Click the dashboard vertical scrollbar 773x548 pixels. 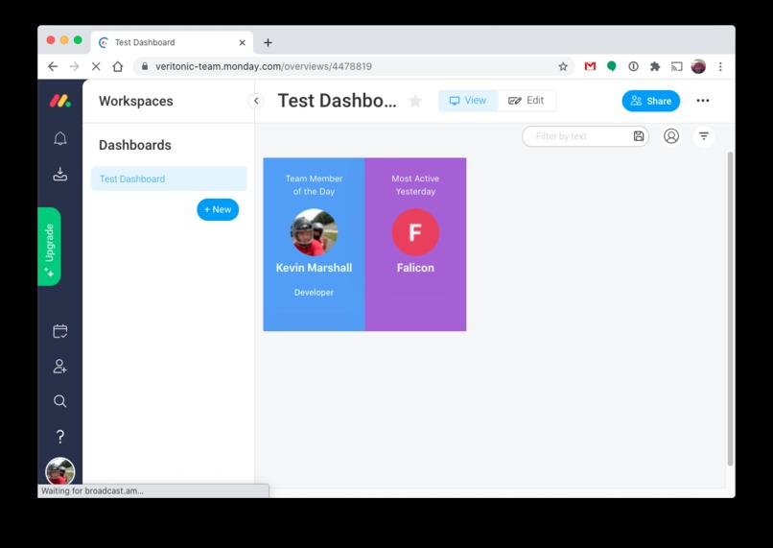tap(730, 309)
